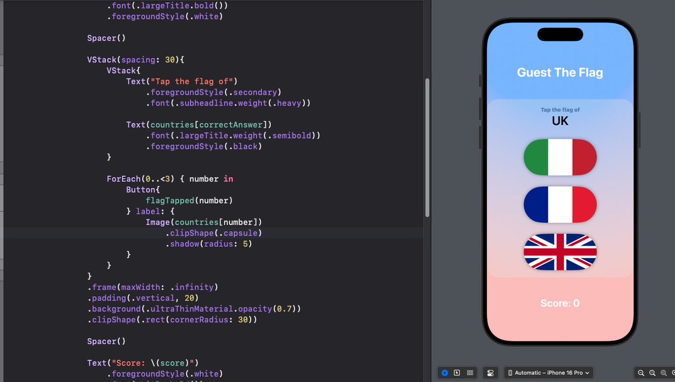Open the preview Variants grid icon
This screenshot has width=675, height=382.
coord(470,373)
